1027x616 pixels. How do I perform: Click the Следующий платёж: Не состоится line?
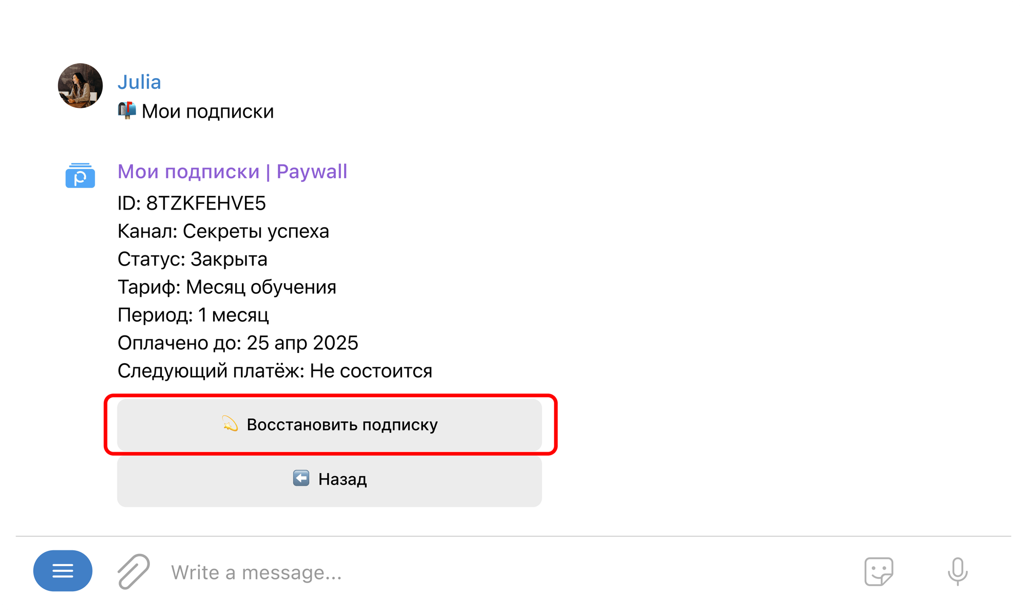point(274,371)
